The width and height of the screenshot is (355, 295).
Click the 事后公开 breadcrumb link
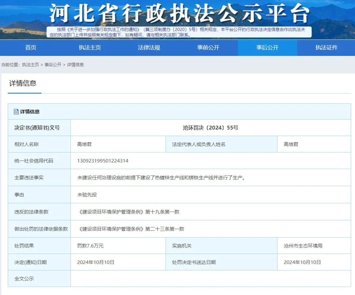point(53,65)
